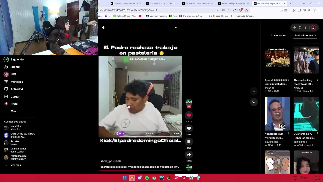
Task: Mute the TikTok video sound
Action: [x=104, y=27]
